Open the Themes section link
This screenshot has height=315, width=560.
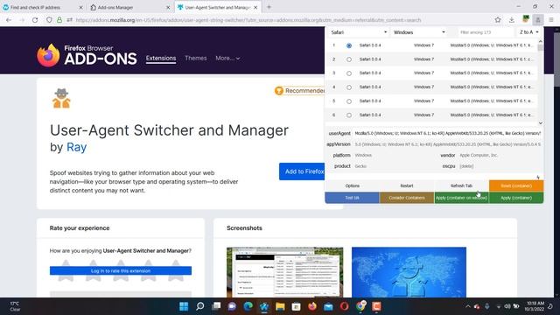(196, 58)
